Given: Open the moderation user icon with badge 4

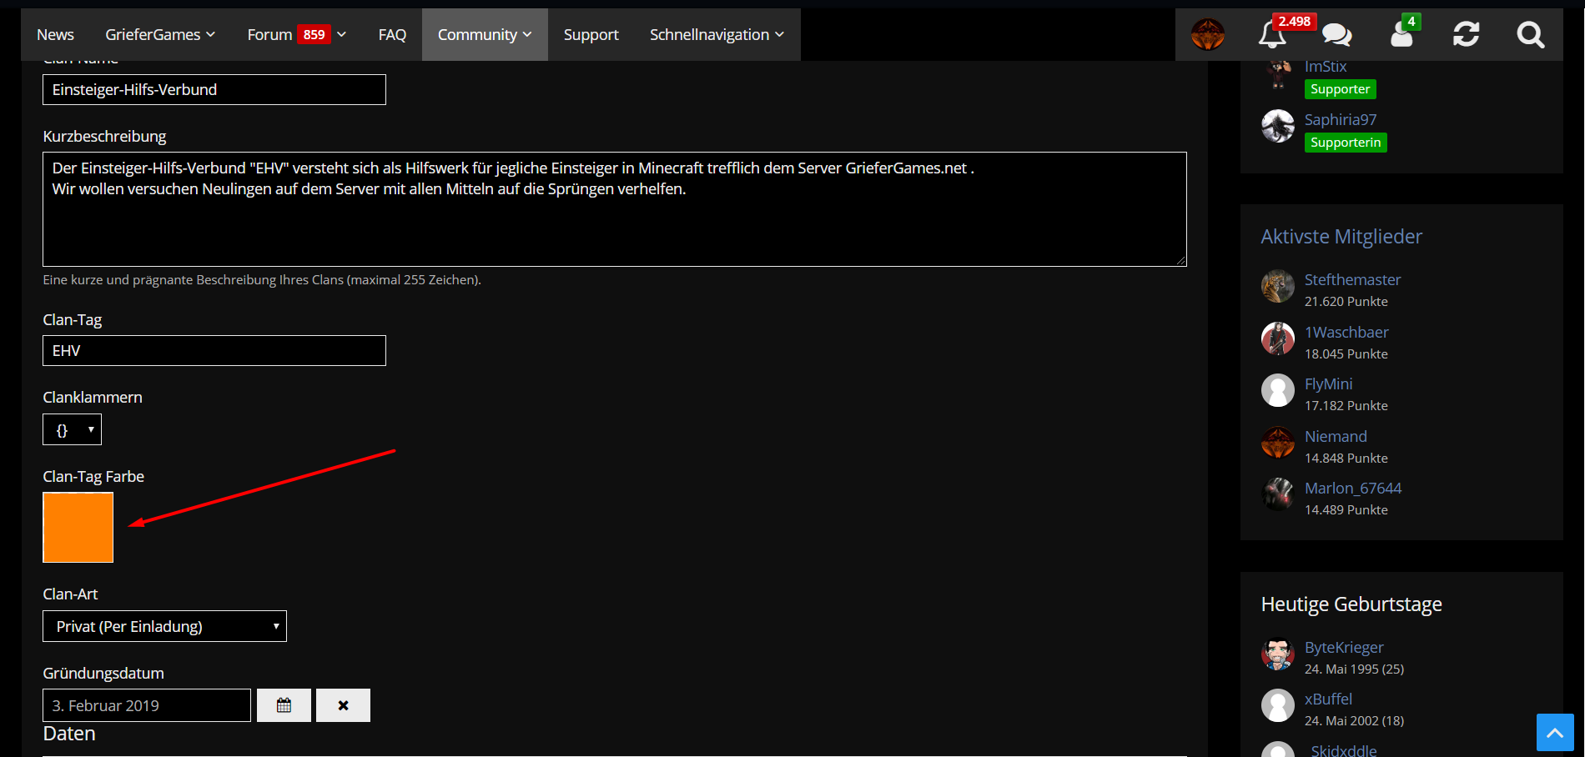Looking at the screenshot, I should 1402,35.
